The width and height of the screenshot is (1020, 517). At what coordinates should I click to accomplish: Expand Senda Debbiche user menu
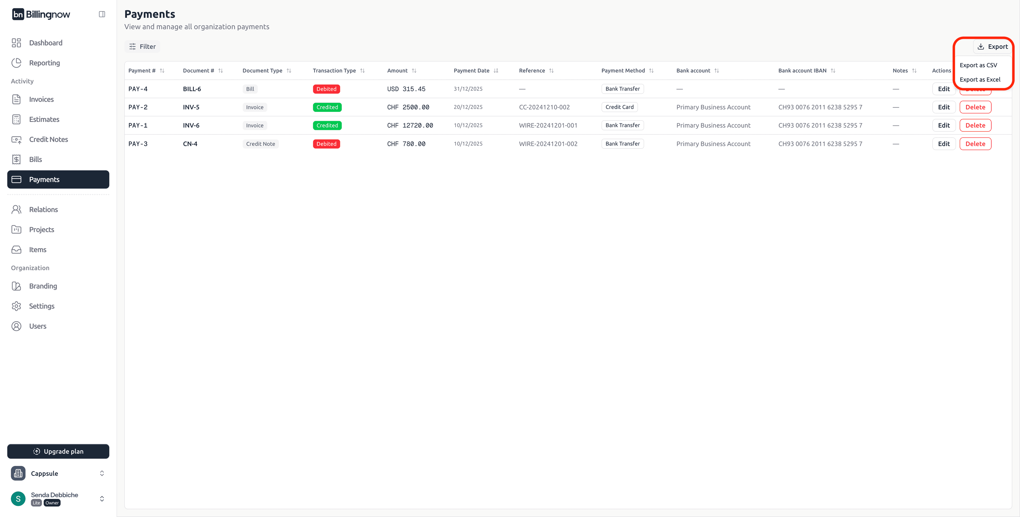point(102,498)
